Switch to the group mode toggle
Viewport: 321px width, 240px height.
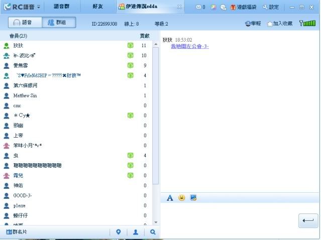coord(58,23)
